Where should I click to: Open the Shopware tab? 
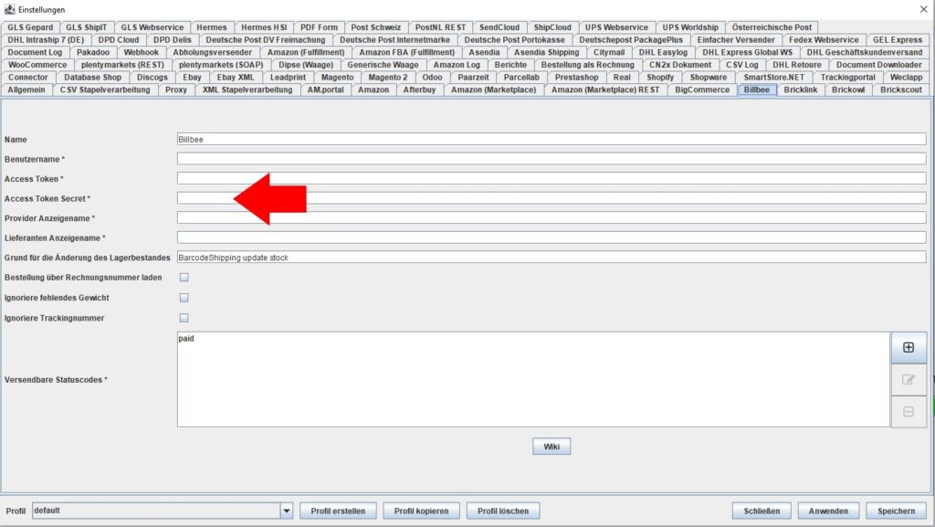(x=709, y=78)
